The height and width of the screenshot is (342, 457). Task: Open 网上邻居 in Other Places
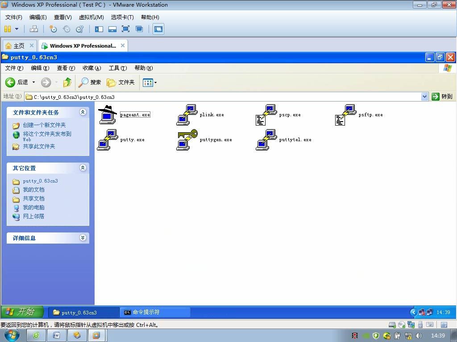click(33, 216)
